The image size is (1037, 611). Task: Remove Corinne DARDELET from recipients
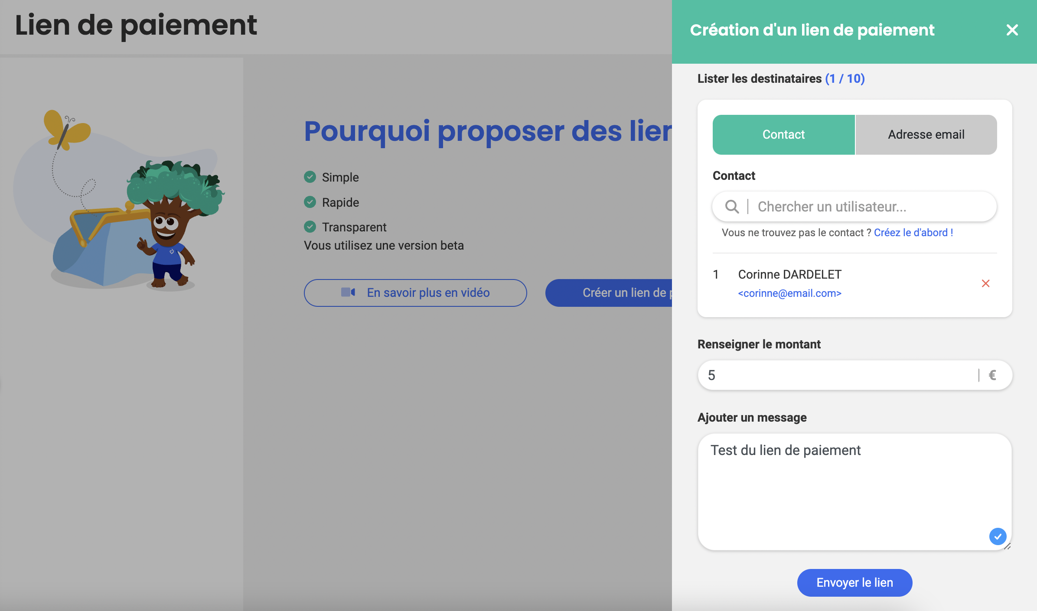pyautogui.click(x=985, y=283)
